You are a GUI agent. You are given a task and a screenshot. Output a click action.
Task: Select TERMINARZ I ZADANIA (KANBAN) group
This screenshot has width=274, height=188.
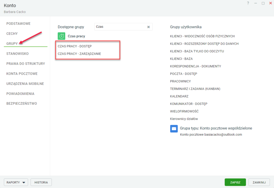[195, 89]
